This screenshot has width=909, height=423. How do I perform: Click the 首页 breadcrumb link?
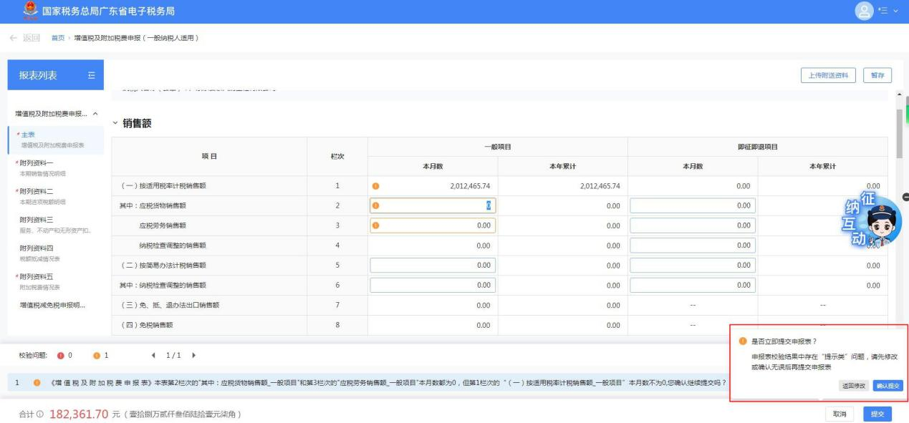(x=58, y=37)
